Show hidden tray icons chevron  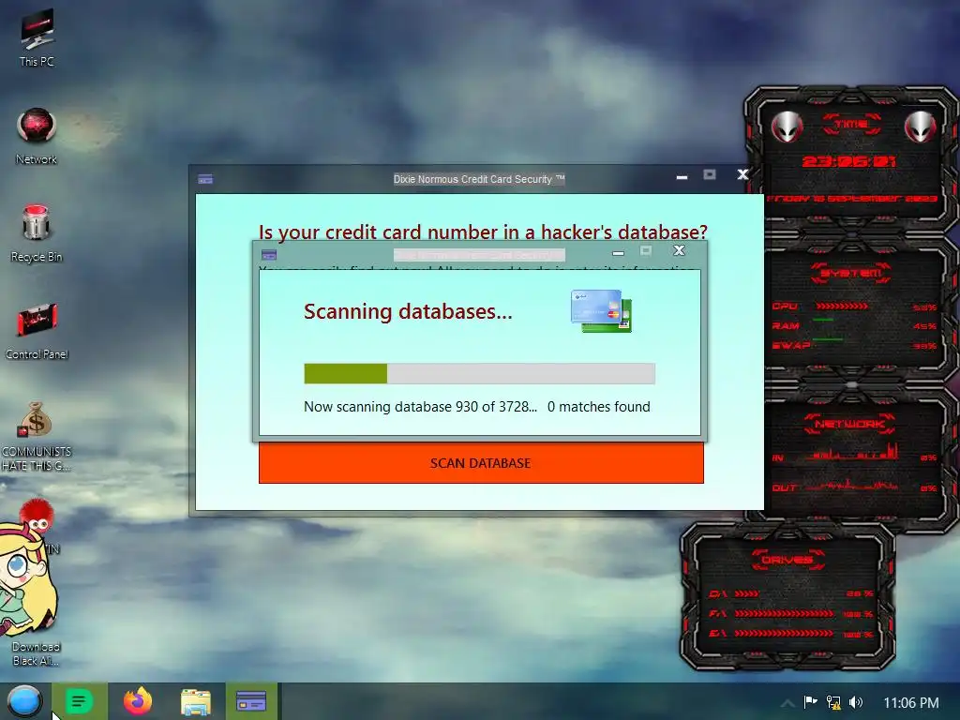pos(787,703)
